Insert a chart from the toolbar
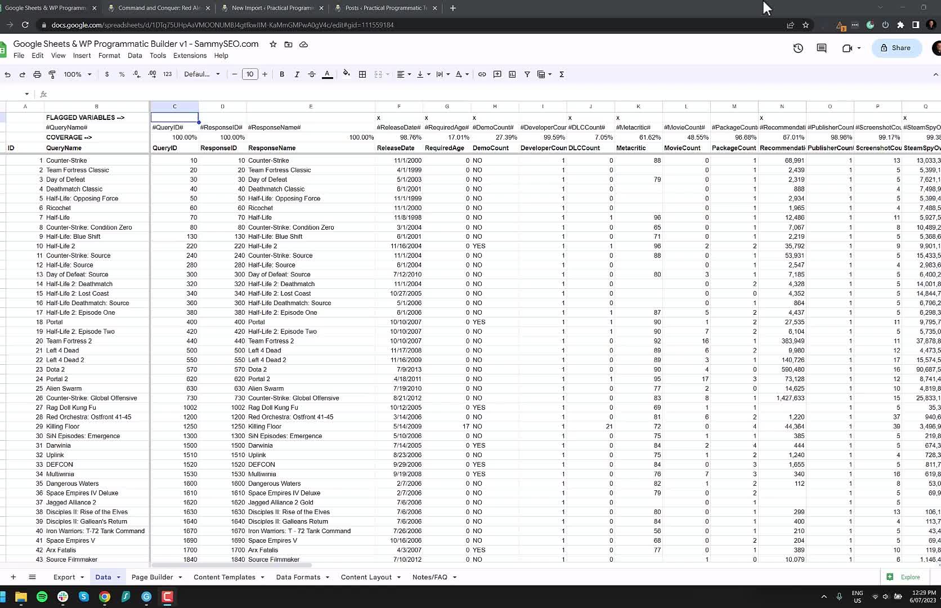Screen dimensions: 941x608 512,74
